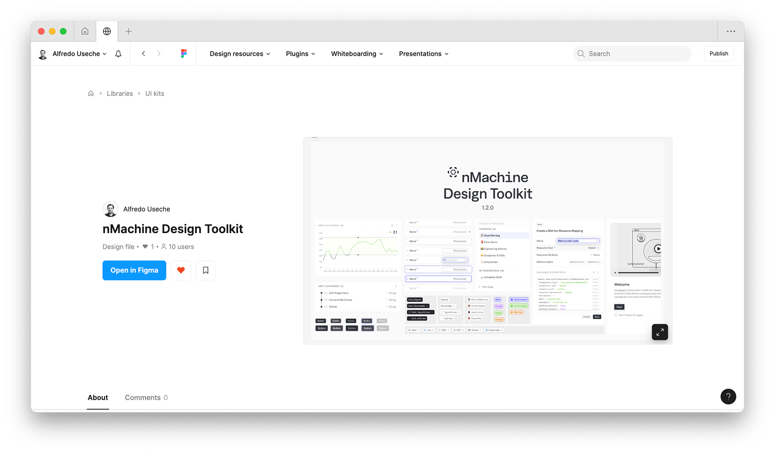Go back with left arrow

point(143,54)
